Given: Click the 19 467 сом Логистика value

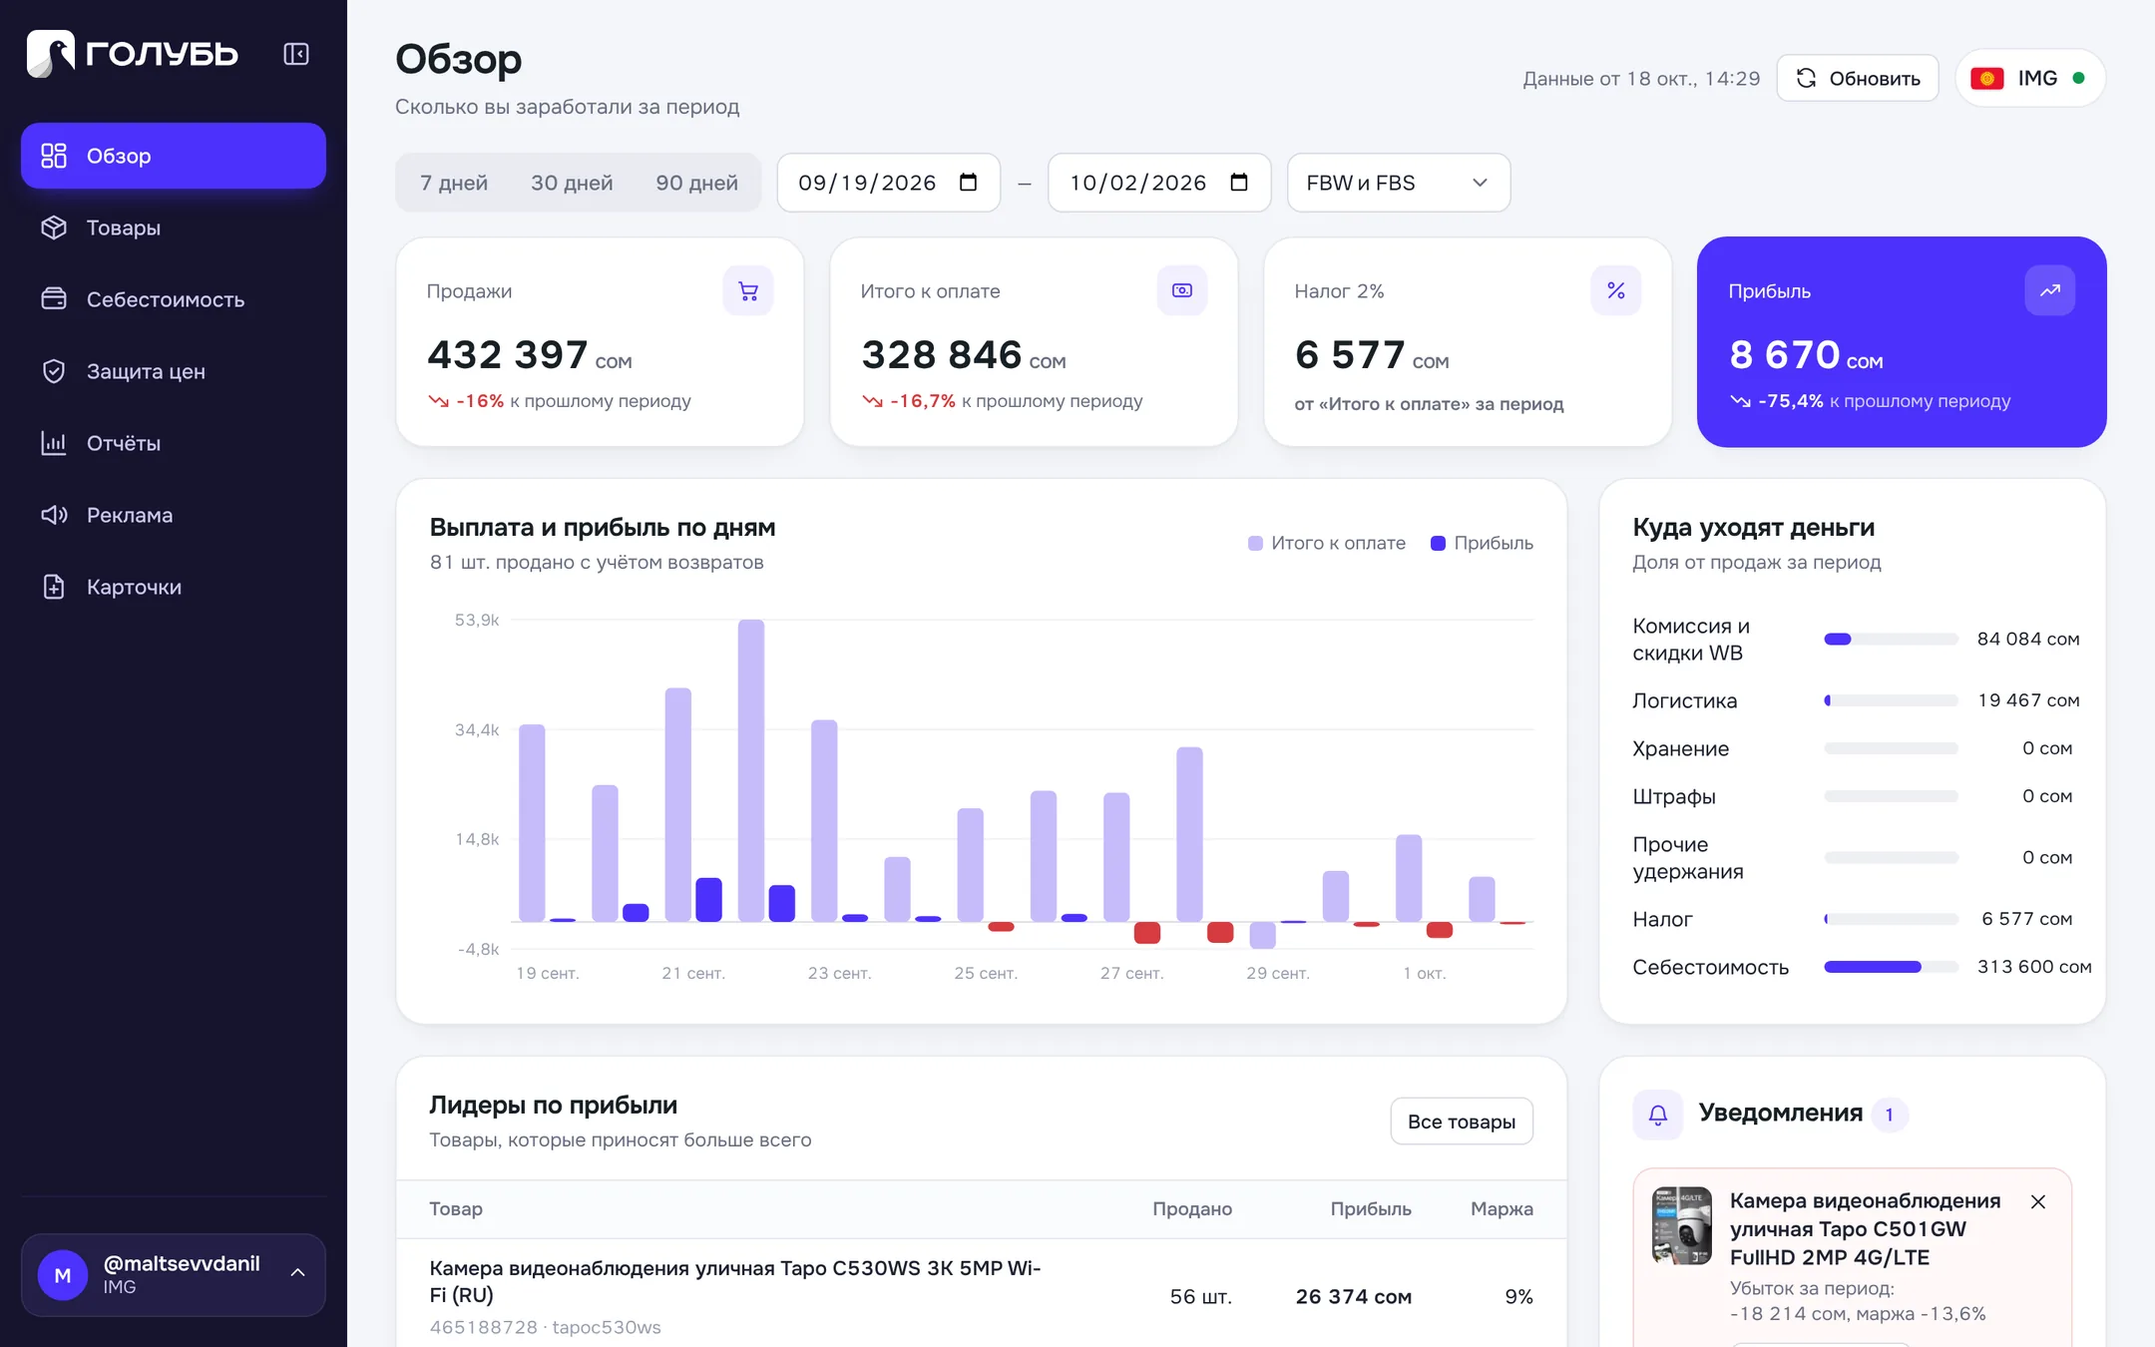Looking at the screenshot, I should coord(2028,700).
